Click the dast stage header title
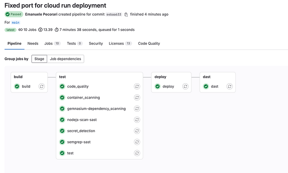The width and height of the screenshot is (288, 173). (x=207, y=77)
